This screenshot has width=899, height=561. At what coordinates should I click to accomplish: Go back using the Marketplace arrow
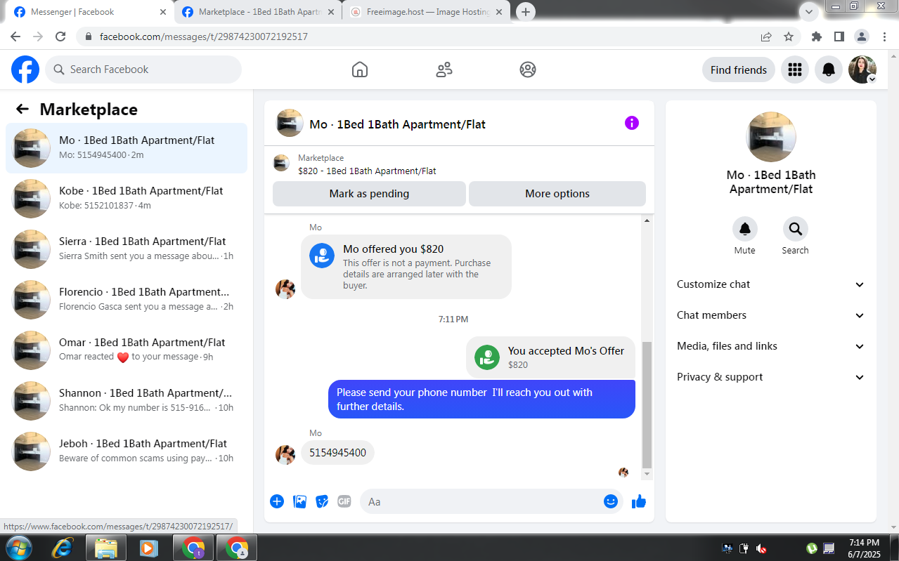[22, 109]
